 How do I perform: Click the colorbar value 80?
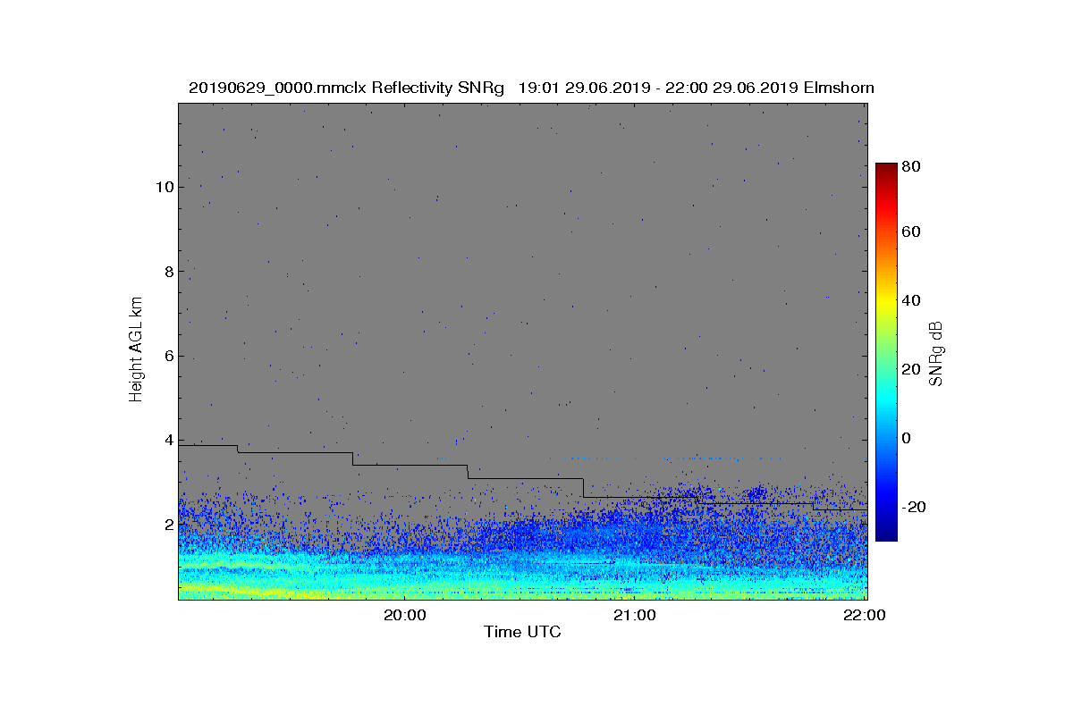(x=912, y=166)
